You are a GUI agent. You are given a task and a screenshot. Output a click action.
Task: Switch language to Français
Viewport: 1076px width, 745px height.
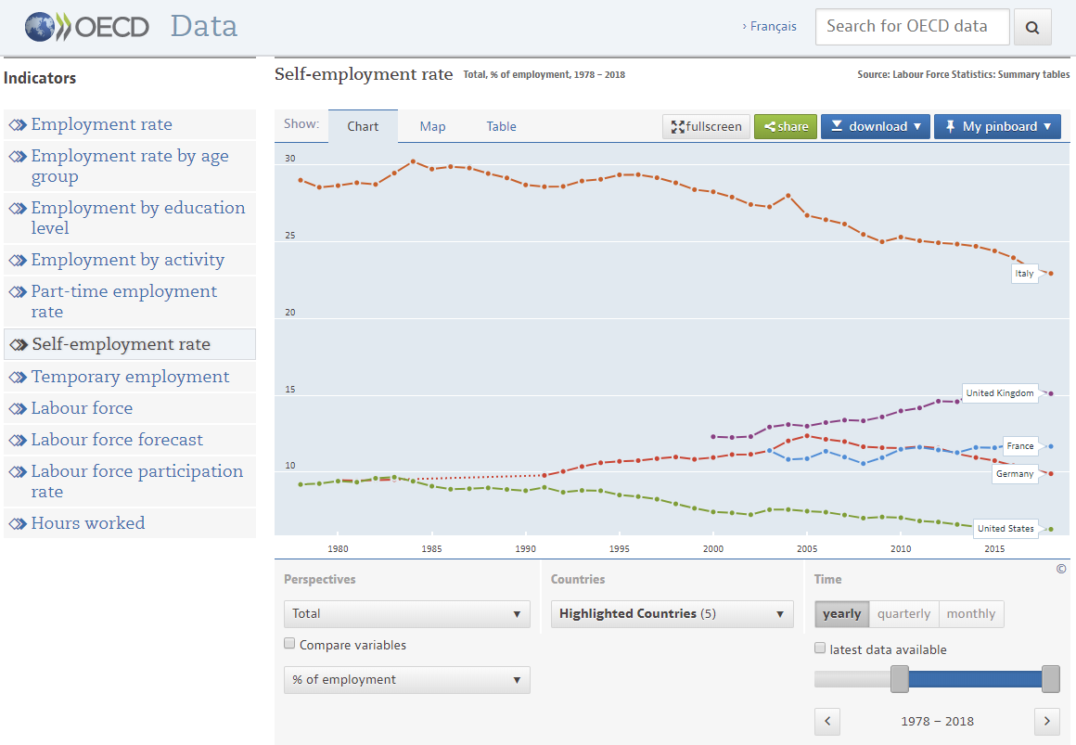772,27
